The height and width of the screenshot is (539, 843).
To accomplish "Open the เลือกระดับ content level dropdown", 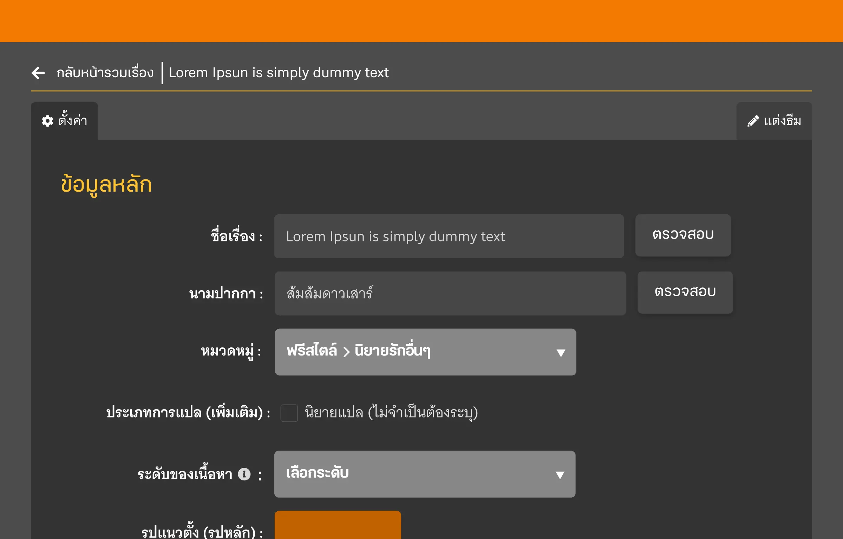I will coord(424,474).
